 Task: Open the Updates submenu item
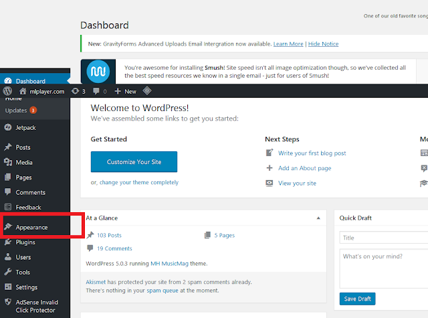[x=16, y=110]
